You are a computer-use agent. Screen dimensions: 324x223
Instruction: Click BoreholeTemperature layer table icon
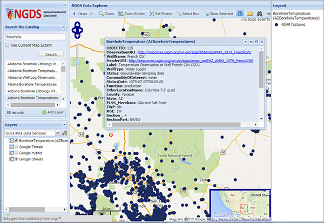11,140
